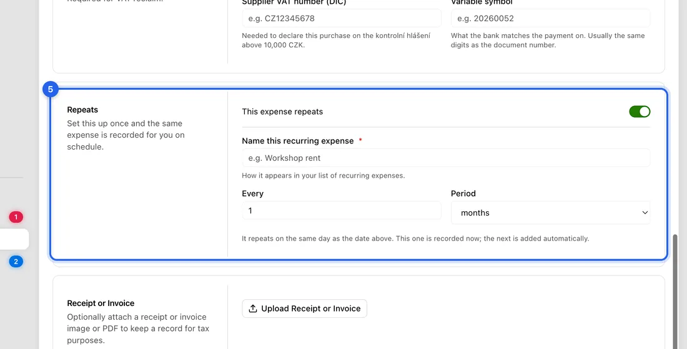Click the Supplier VAT number field
687x349 pixels.
coord(342,18)
